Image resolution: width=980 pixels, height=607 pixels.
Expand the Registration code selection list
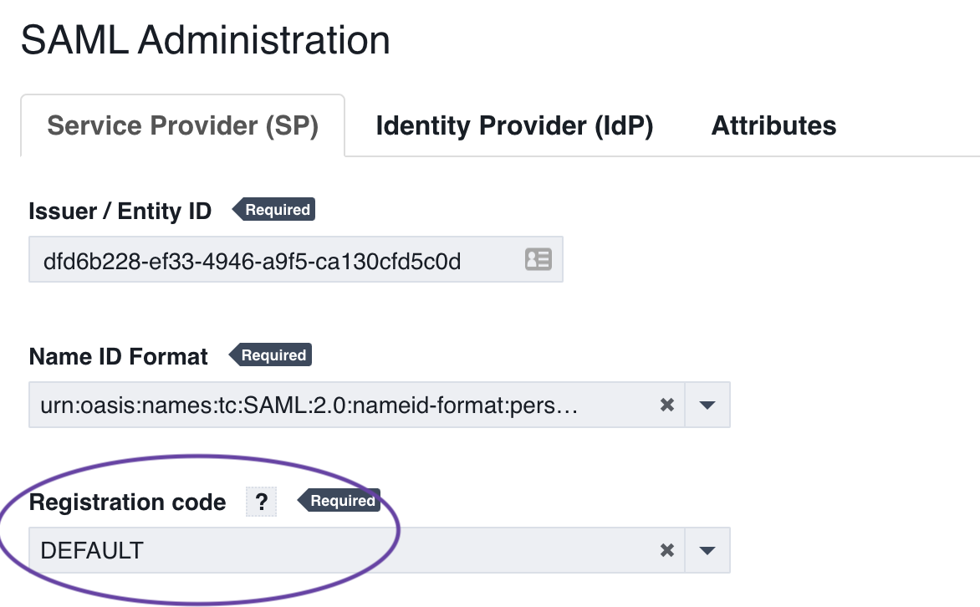click(707, 550)
